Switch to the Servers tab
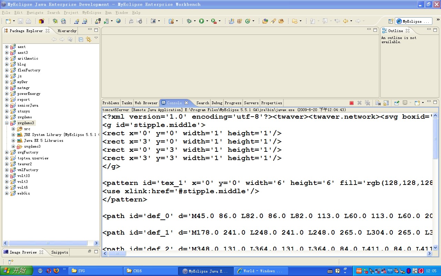Viewport: 441px width, 276px height. click(251, 103)
